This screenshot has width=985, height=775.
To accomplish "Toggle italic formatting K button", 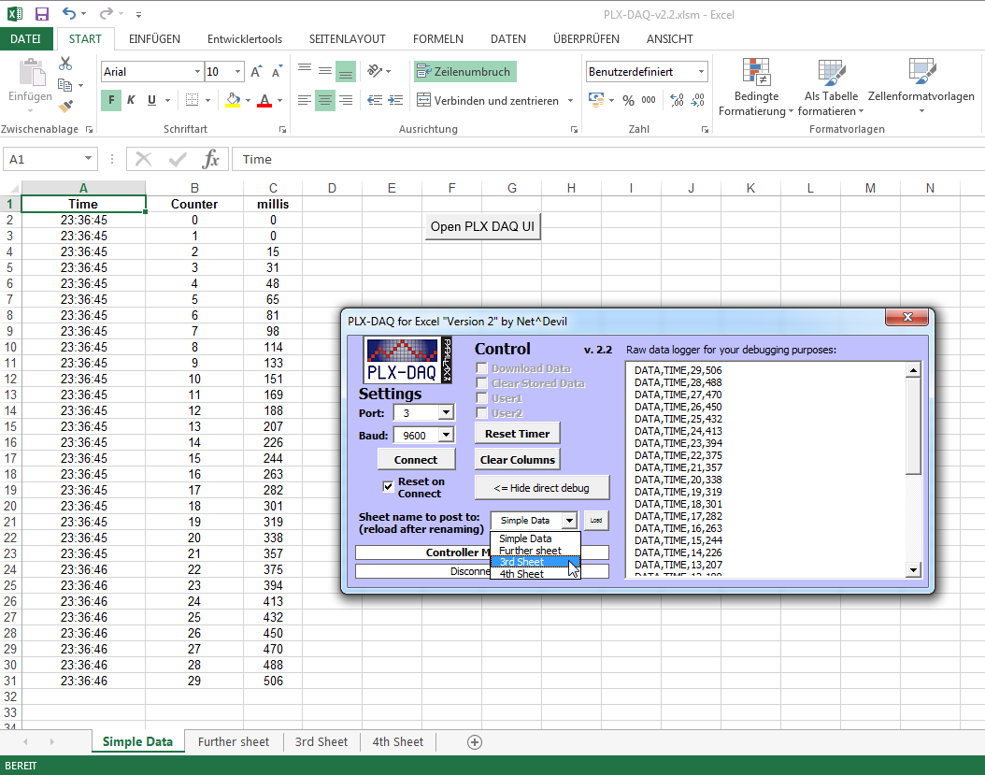I will (131, 100).
